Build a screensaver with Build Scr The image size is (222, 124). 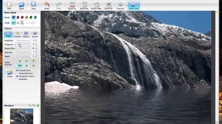(72, 6)
